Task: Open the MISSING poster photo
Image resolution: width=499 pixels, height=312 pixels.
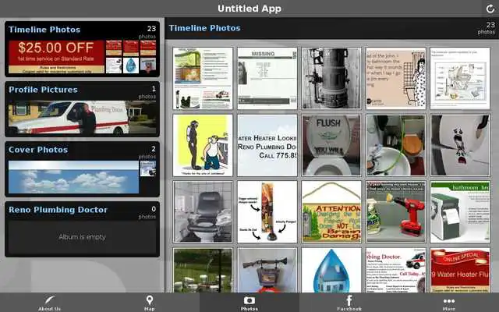Action: tap(267, 78)
